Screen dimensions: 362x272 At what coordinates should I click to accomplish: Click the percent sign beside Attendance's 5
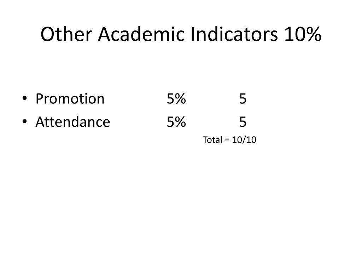tap(181, 122)
